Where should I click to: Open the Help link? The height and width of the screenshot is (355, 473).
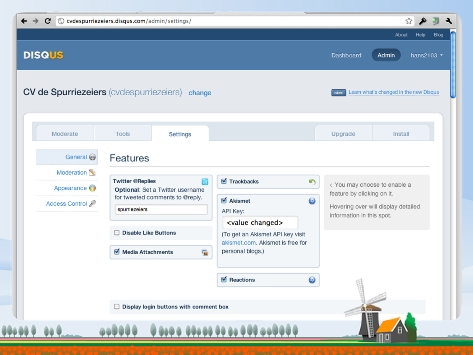point(420,35)
